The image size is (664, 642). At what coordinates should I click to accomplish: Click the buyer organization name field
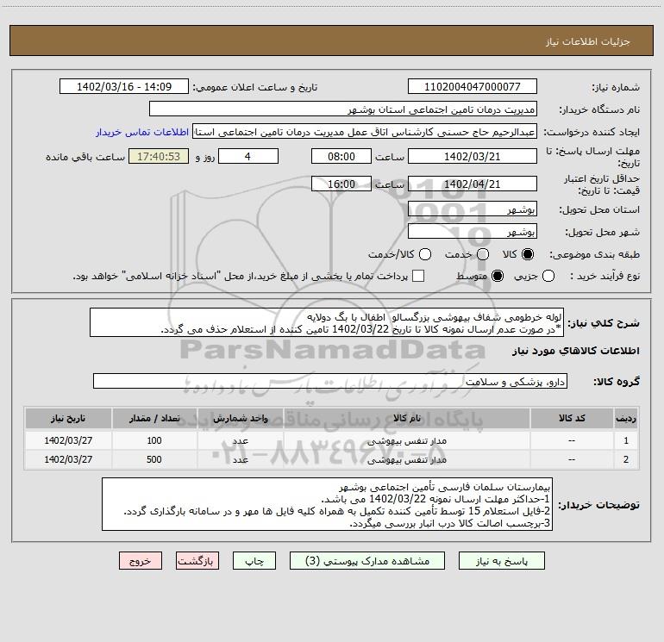tap(343, 109)
